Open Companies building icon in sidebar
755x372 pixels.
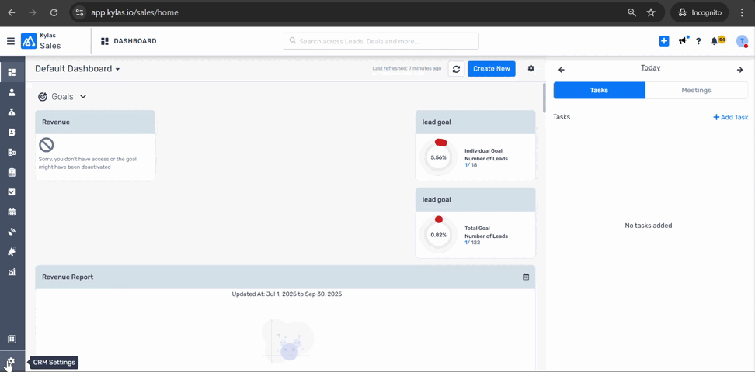point(12,152)
